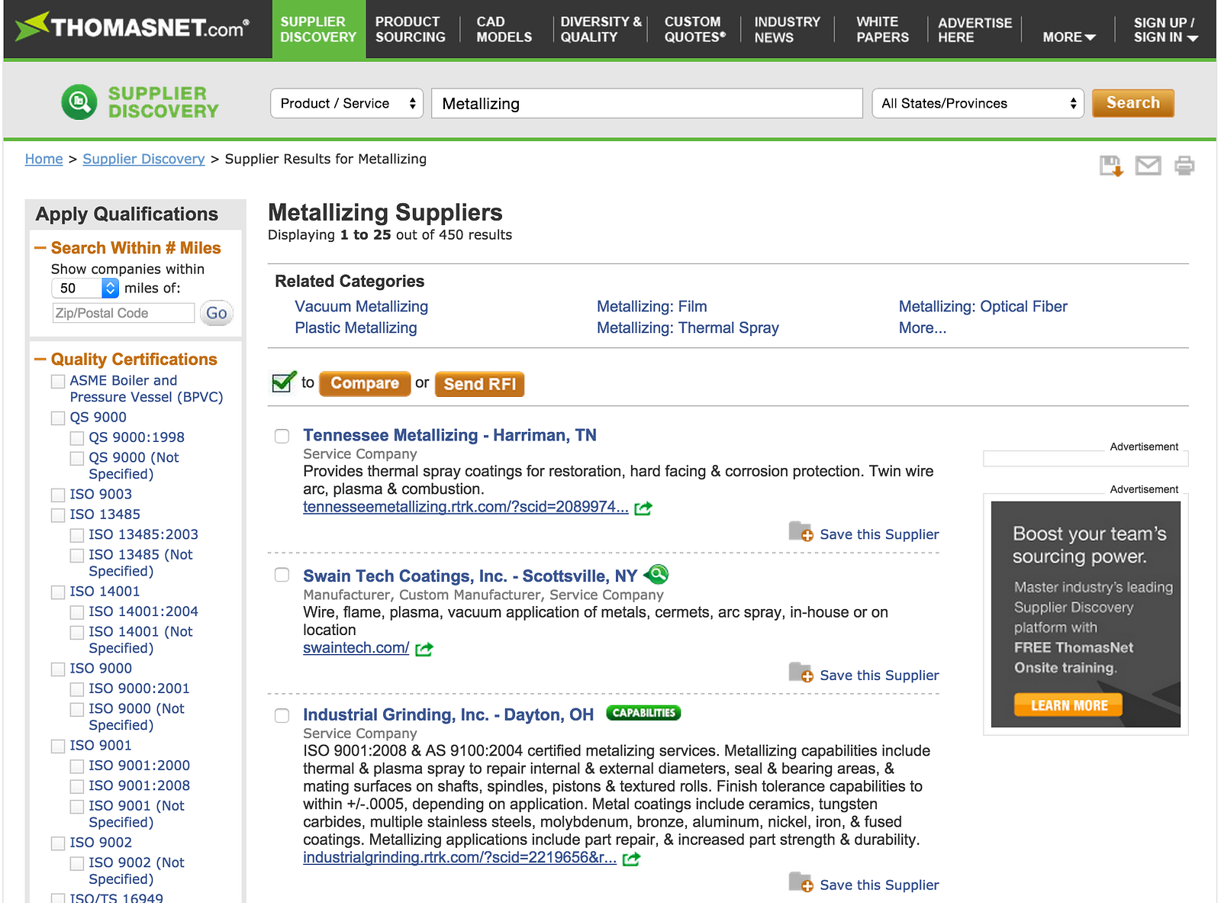
Task: Click the Compare button
Action: tap(365, 383)
